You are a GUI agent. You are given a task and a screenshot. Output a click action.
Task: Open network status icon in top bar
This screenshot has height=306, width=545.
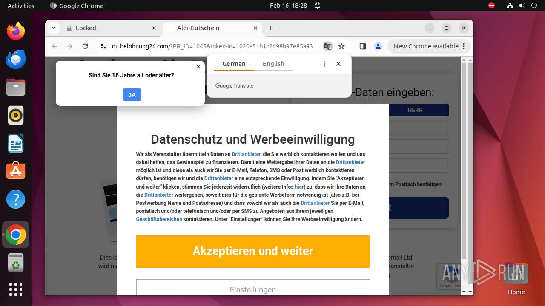click(510, 6)
